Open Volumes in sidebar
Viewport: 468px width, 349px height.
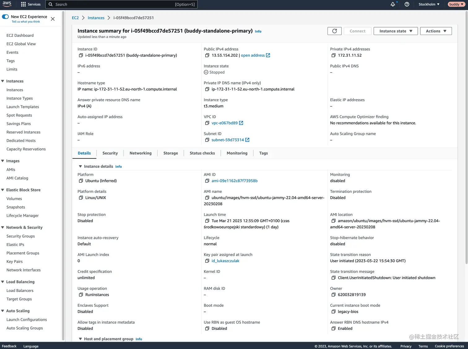(14, 199)
